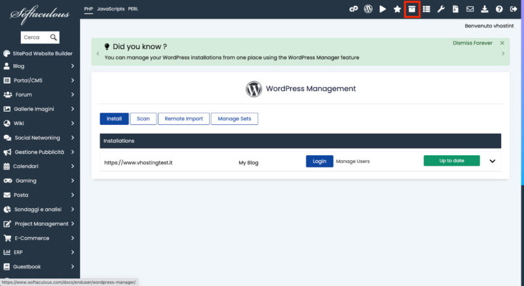Open the Manage Users link
This screenshot has width=524, height=286.
click(352, 161)
